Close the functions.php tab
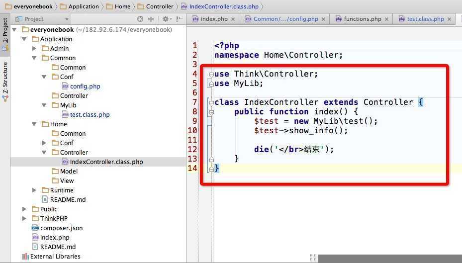Image resolution: width=462 pixels, height=263 pixels. 386,19
